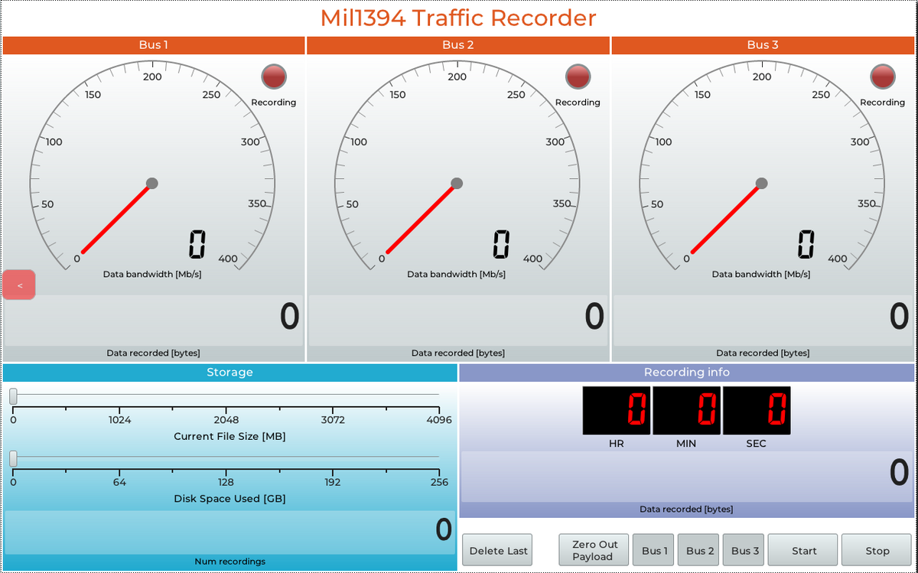The image size is (918, 573).
Task: Click the Bus 3 bandwidth gauge needle hub
Action: pos(761,184)
